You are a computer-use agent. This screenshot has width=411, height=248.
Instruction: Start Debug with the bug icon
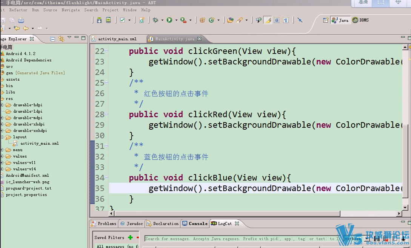pos(155,20)
